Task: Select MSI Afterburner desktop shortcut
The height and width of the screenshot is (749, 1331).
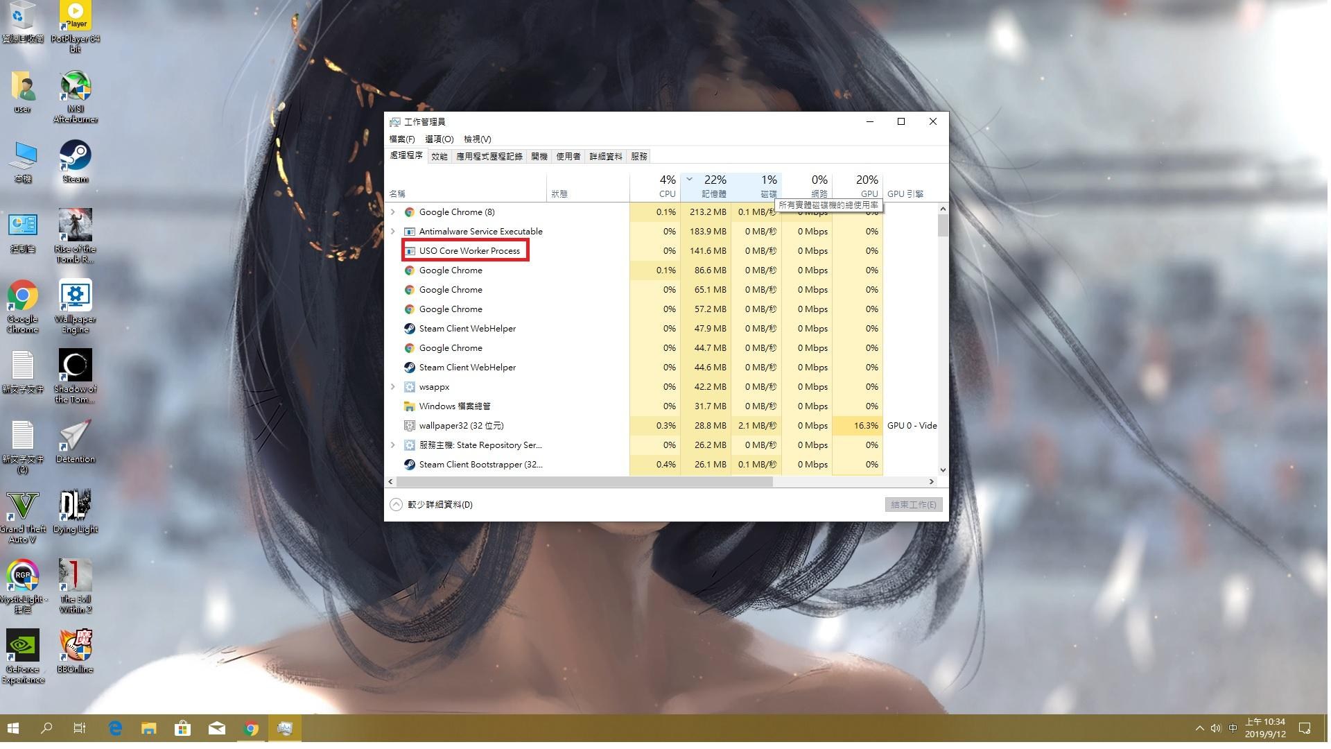Action: [75, 96]
